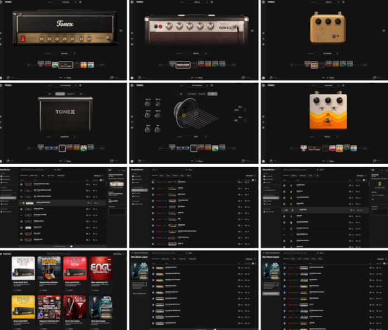Viewport: 388px width, 330px height.
Task: Click the light button under the Alex Lifeson cover in the presets list
Action: (271, 294)
